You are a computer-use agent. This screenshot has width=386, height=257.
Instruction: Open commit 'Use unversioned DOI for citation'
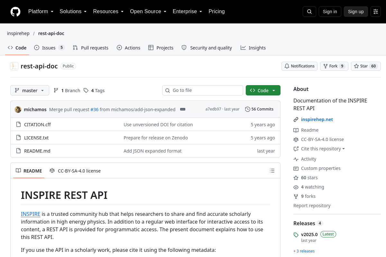(x=158, y=125)
